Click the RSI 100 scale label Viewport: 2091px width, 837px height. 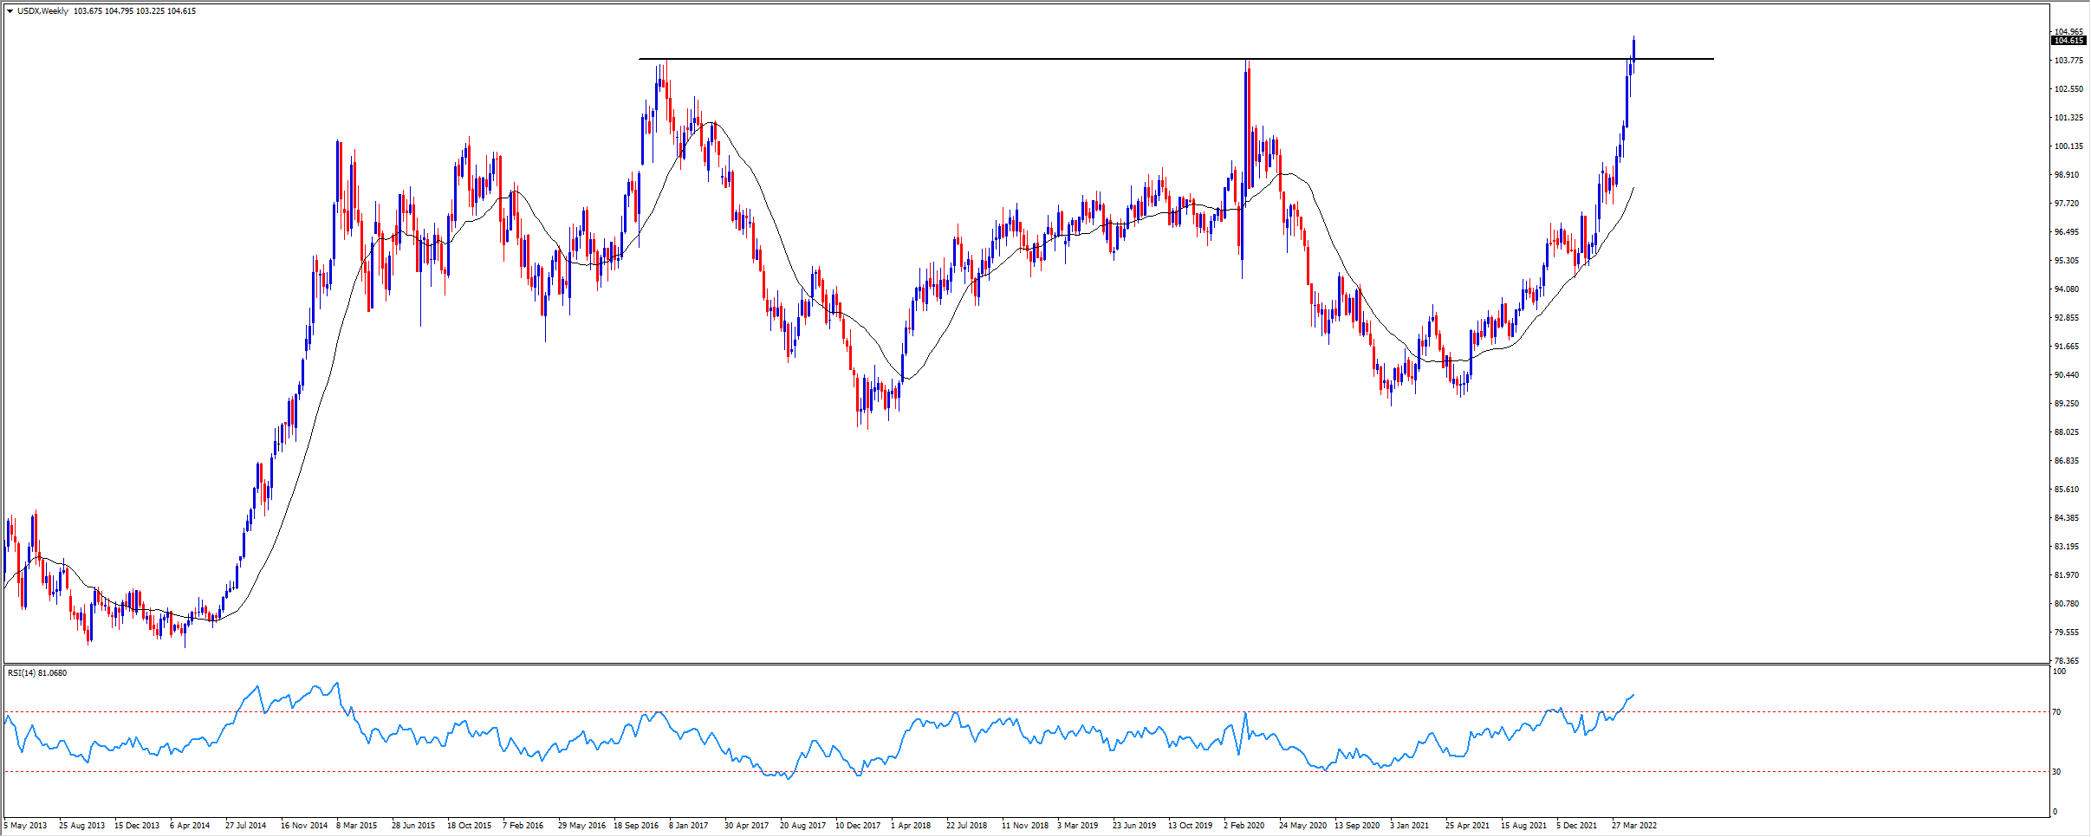coord(2059,672)
